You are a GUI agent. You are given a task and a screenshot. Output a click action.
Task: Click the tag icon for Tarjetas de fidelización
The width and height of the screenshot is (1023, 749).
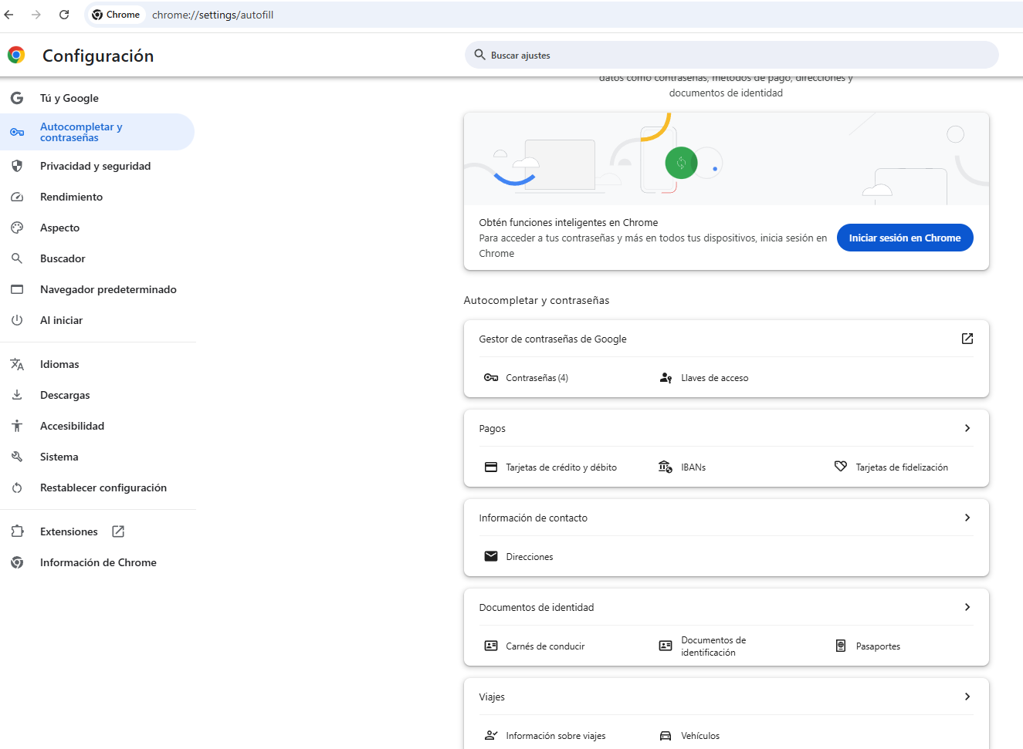(841, 467)
